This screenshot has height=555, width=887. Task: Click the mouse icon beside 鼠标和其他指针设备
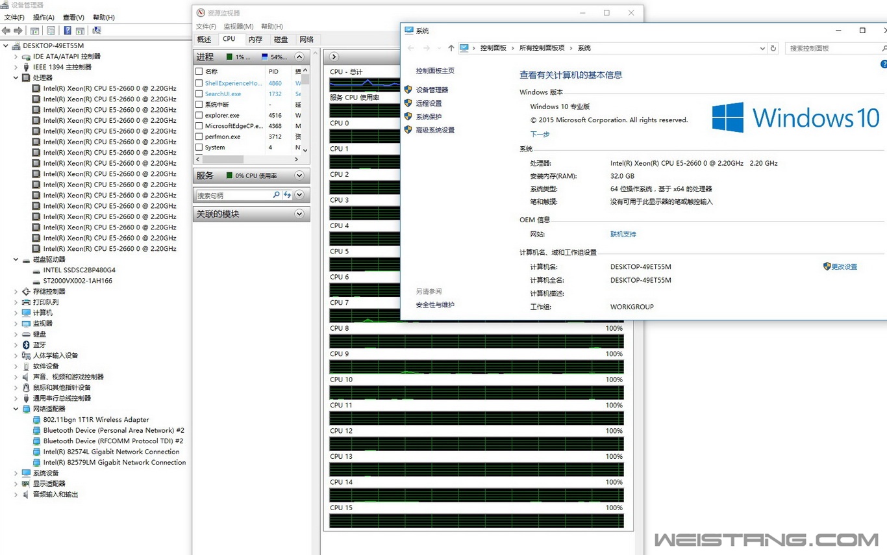coord(26,387)
